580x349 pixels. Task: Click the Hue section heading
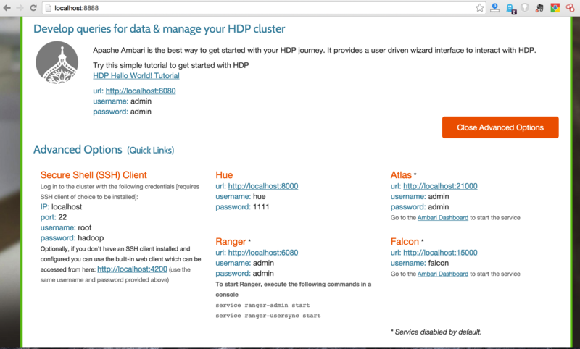[x=224, y=175]
